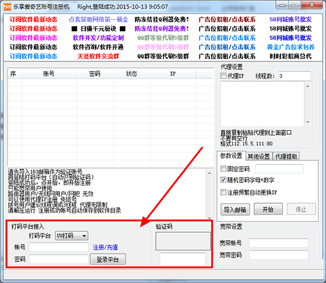Click green QQ群等级代刷5级群 link
The image size is (326, 283).
[163, 38]
